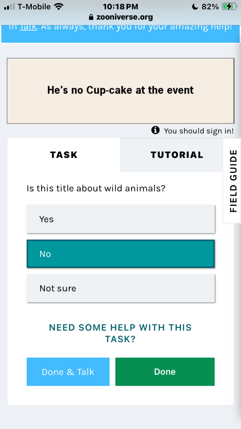The image size is (241, 429).
Task: Switch to the Task tab
Action: click(x=64, y=155)
